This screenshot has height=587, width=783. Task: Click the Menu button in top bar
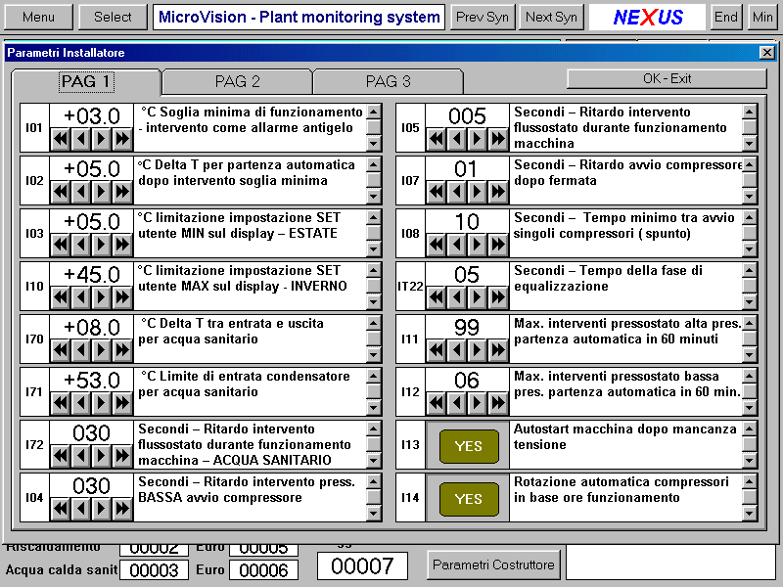pos(38,17)
